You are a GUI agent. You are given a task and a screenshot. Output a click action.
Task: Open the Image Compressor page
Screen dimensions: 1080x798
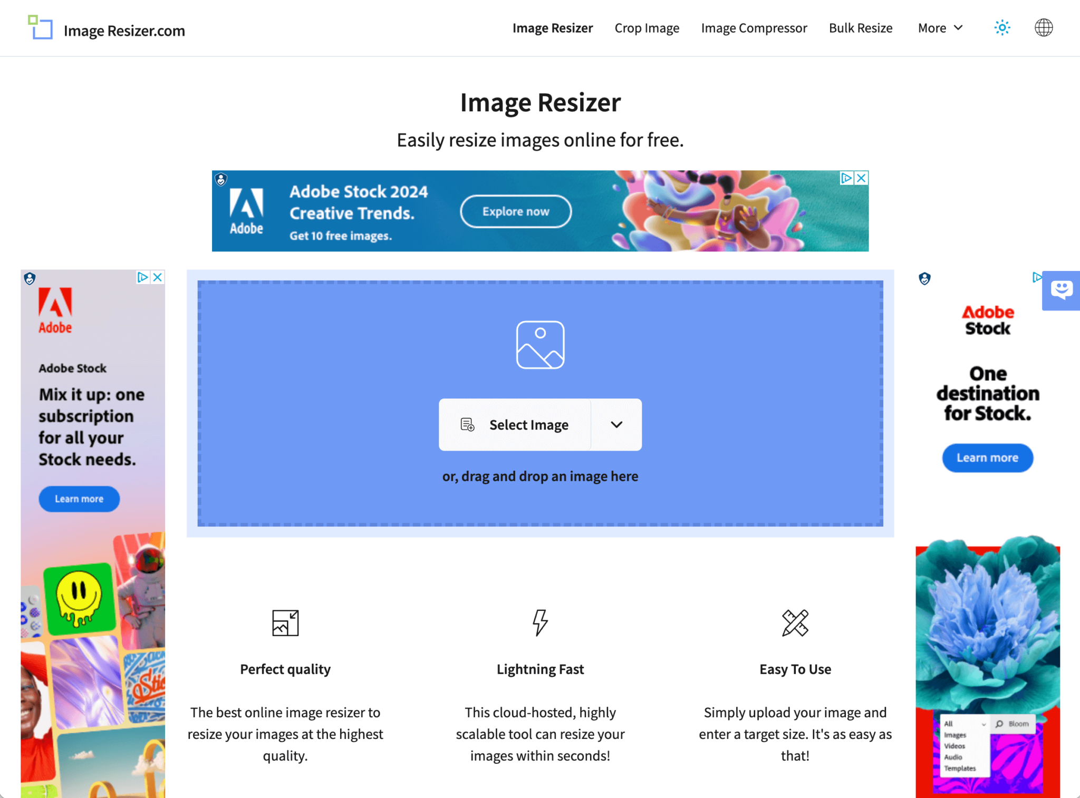tap(754, 28)
